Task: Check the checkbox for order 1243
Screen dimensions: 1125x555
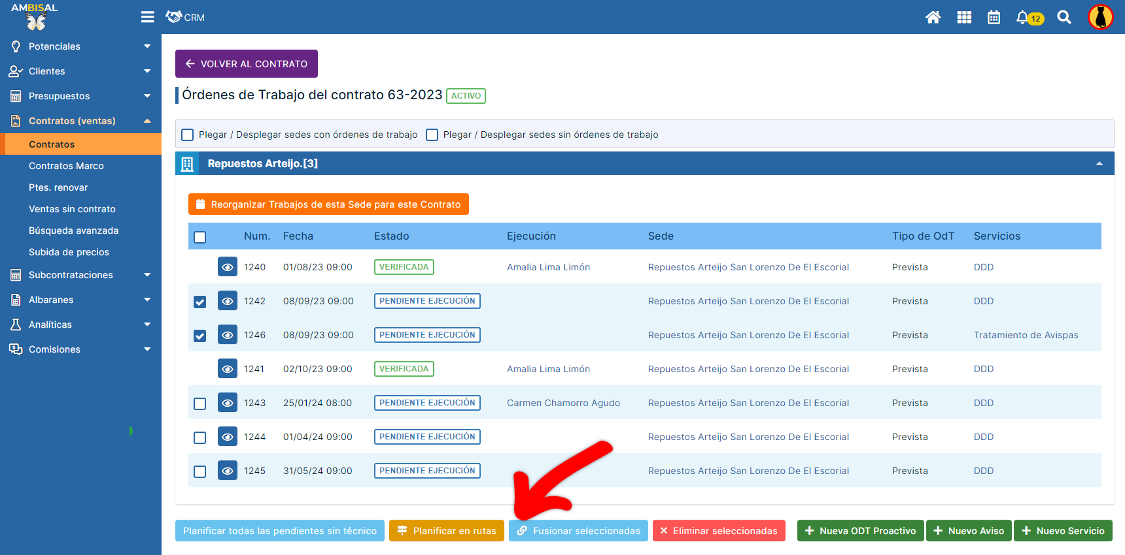Action: (200, 404)
